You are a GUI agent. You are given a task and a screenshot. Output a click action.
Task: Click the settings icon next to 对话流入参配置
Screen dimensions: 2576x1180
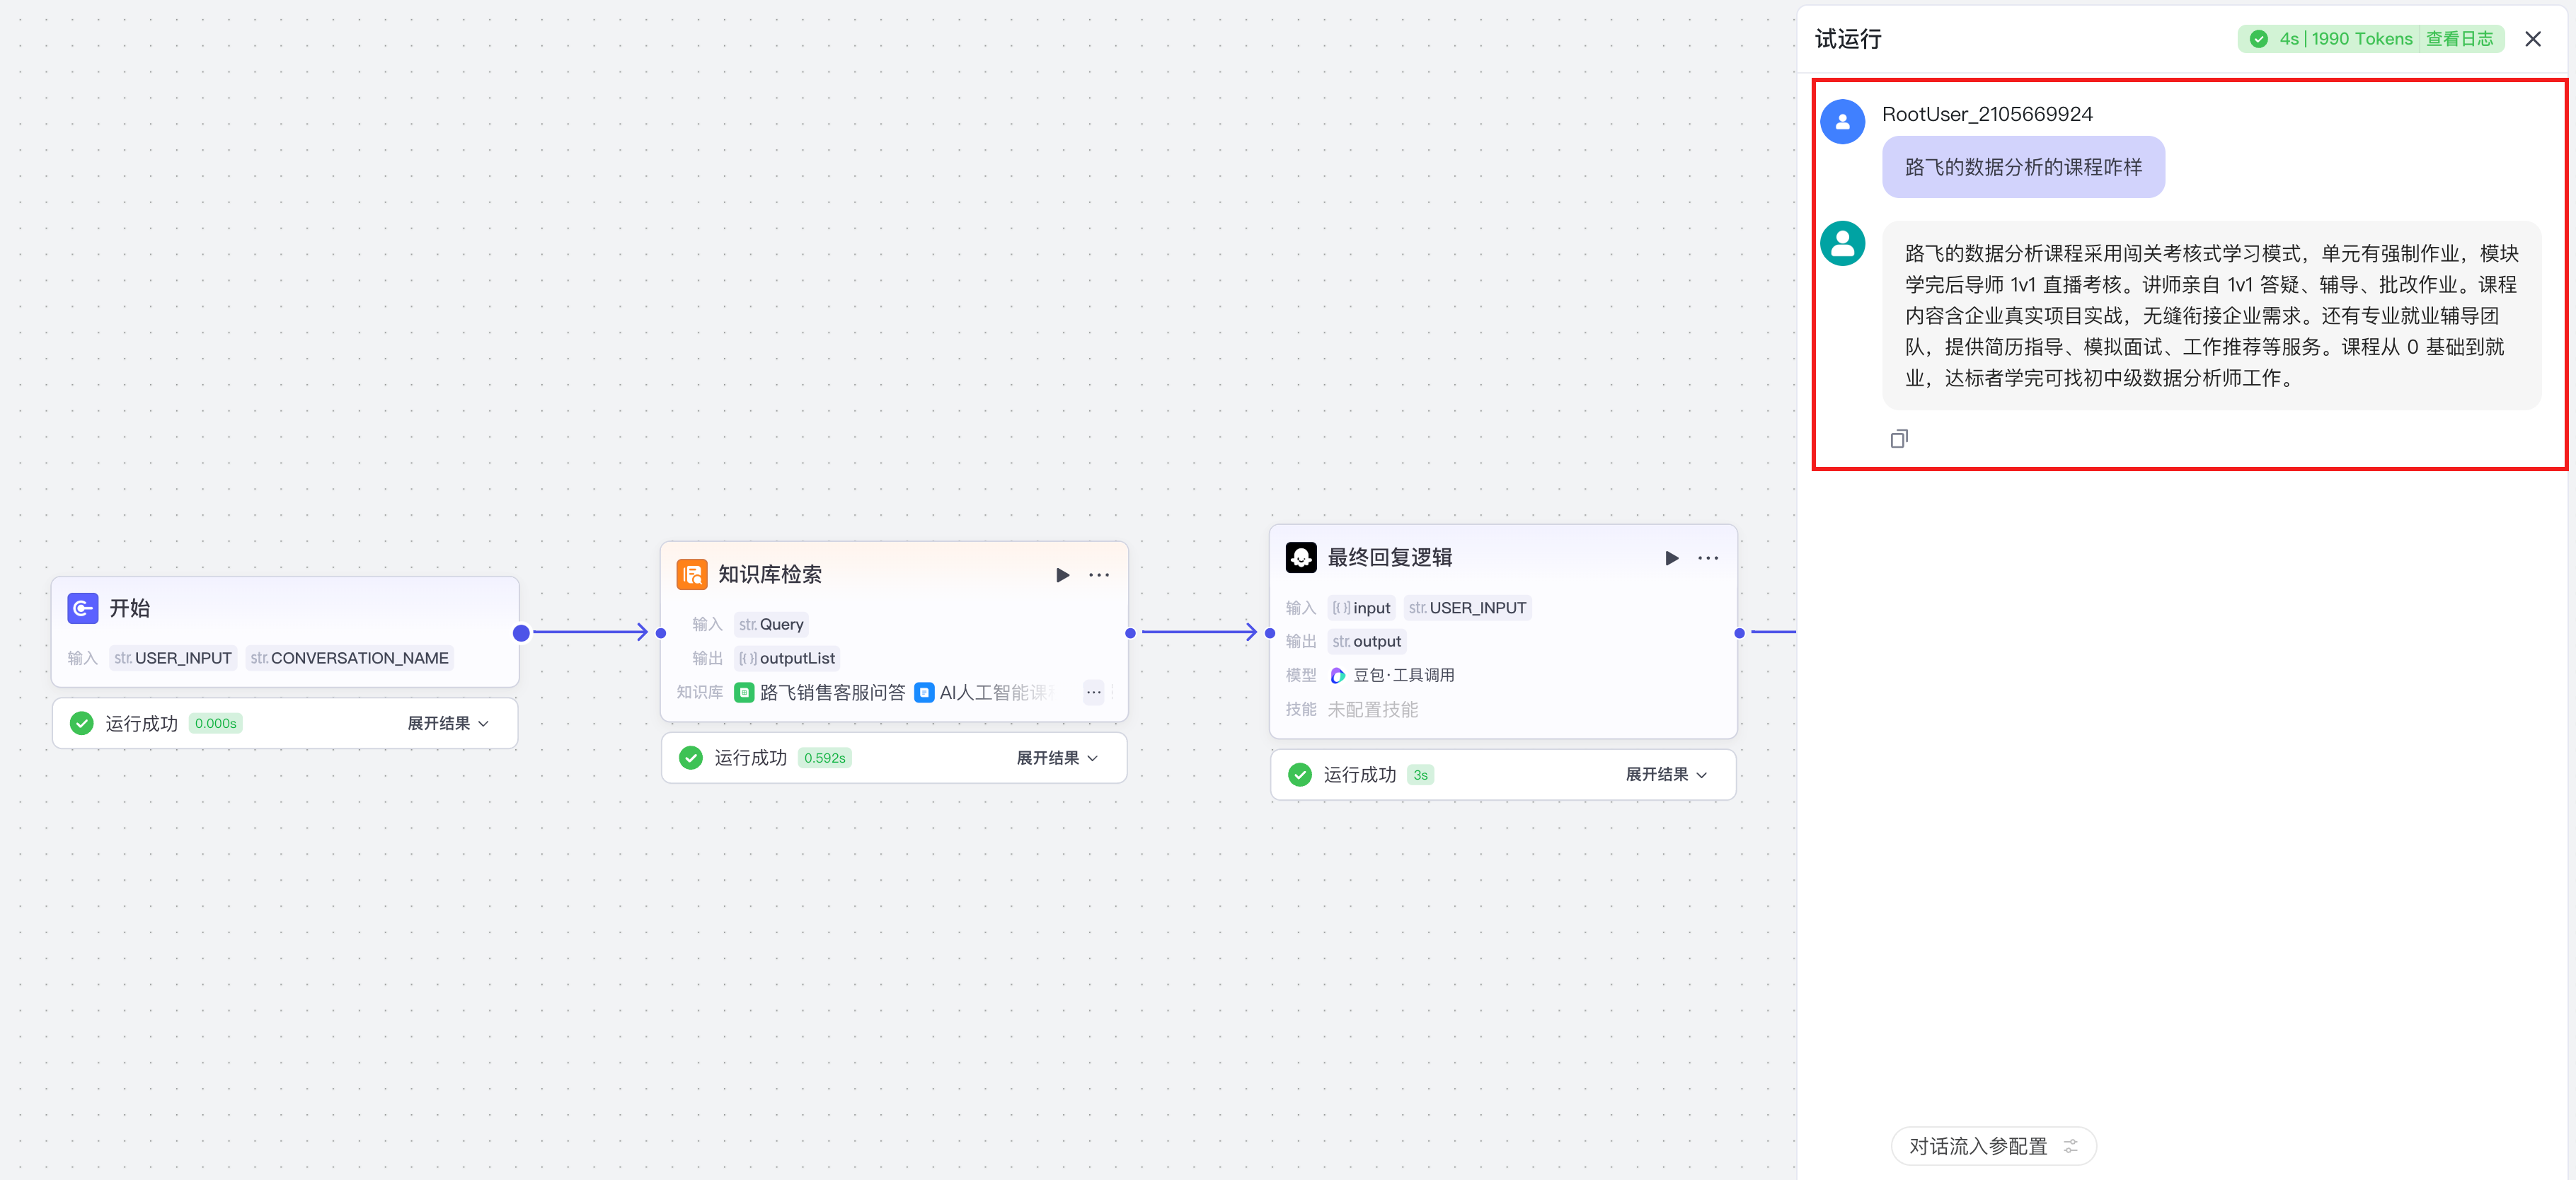click(x=2071, y=1146)
